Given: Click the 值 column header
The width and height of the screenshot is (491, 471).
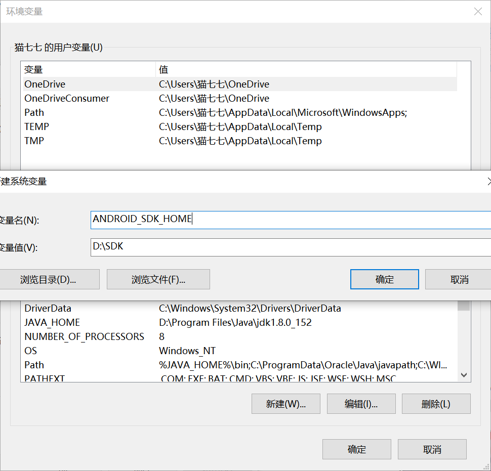Looking at the screenshot, I should [306, 69].
